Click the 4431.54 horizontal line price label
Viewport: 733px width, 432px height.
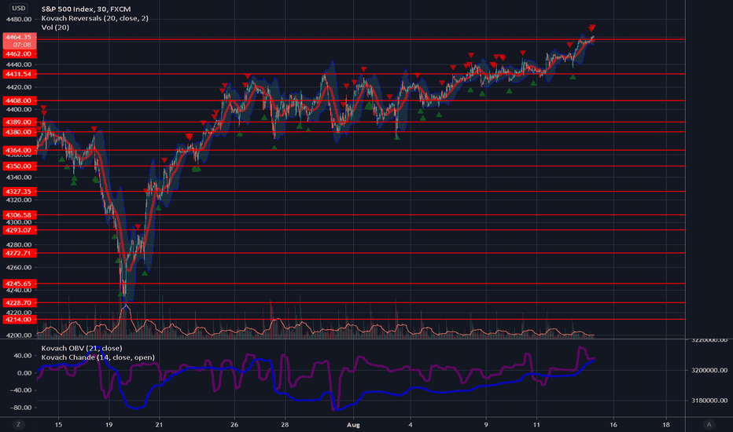[x=19, y=74]
